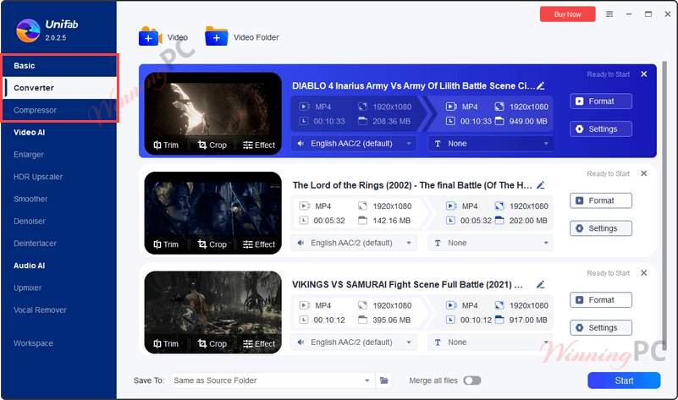Open the Smoother module
The height and width of the screenshot is (400, 678).
click(x=30, y=199)
